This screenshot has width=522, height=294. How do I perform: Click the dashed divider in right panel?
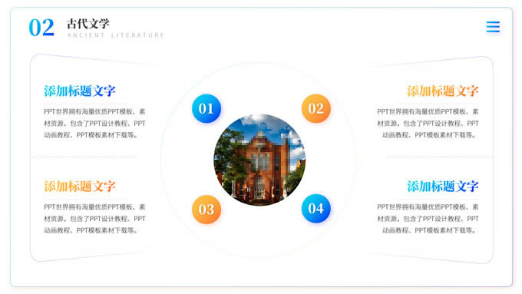[x=440, y=157]
